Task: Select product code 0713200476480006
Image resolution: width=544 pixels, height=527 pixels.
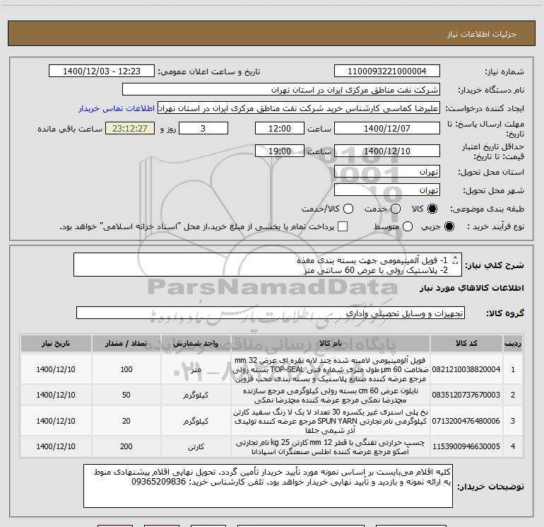Action: point(466,421)
